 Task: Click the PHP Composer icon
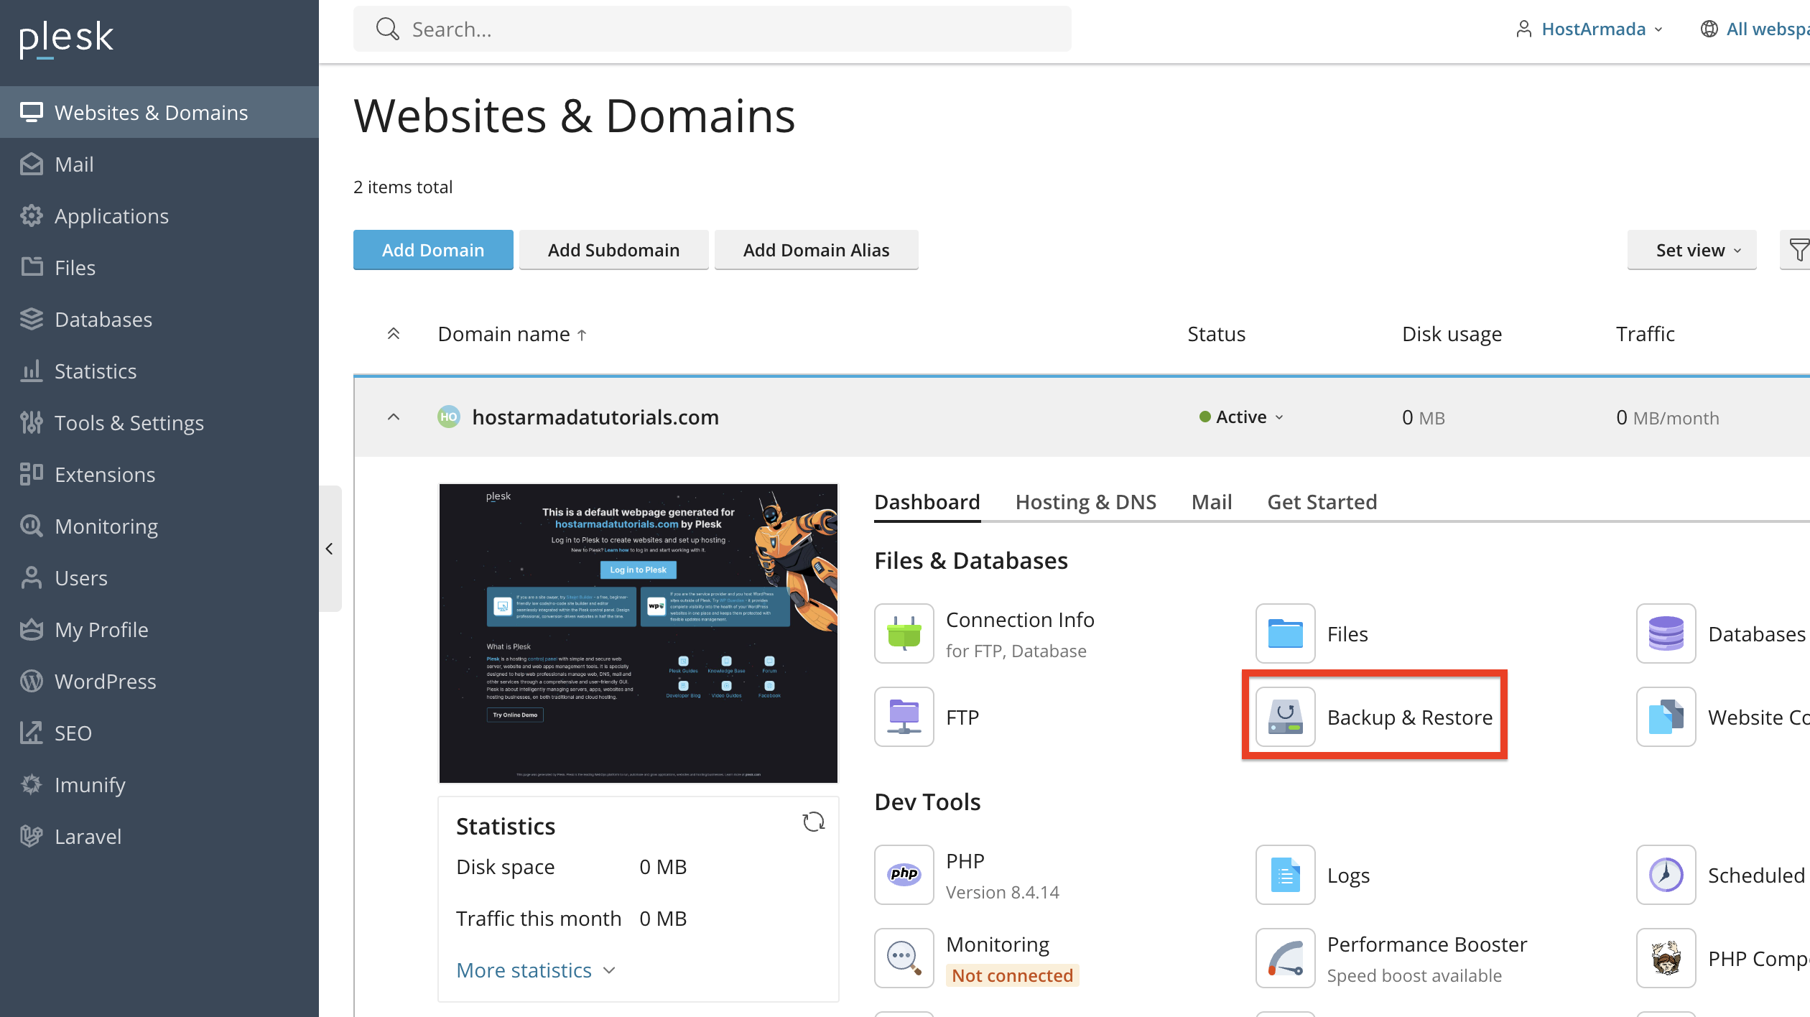1666,958
